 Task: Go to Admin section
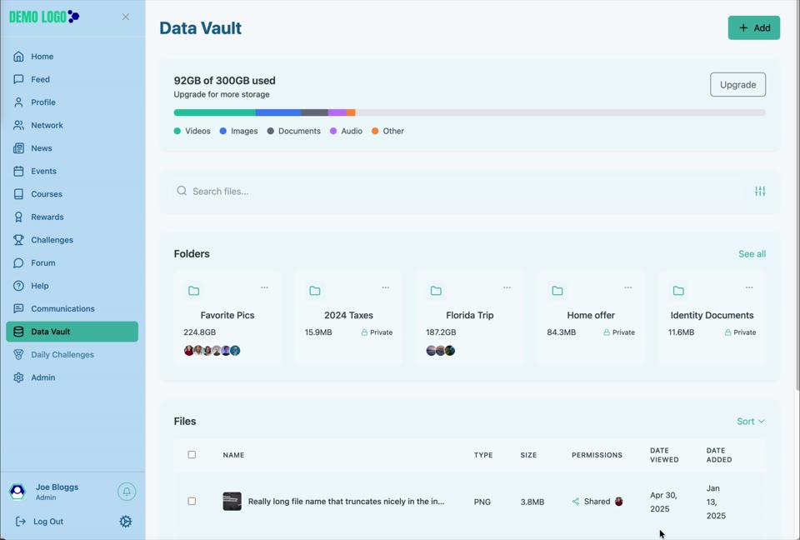72,377
